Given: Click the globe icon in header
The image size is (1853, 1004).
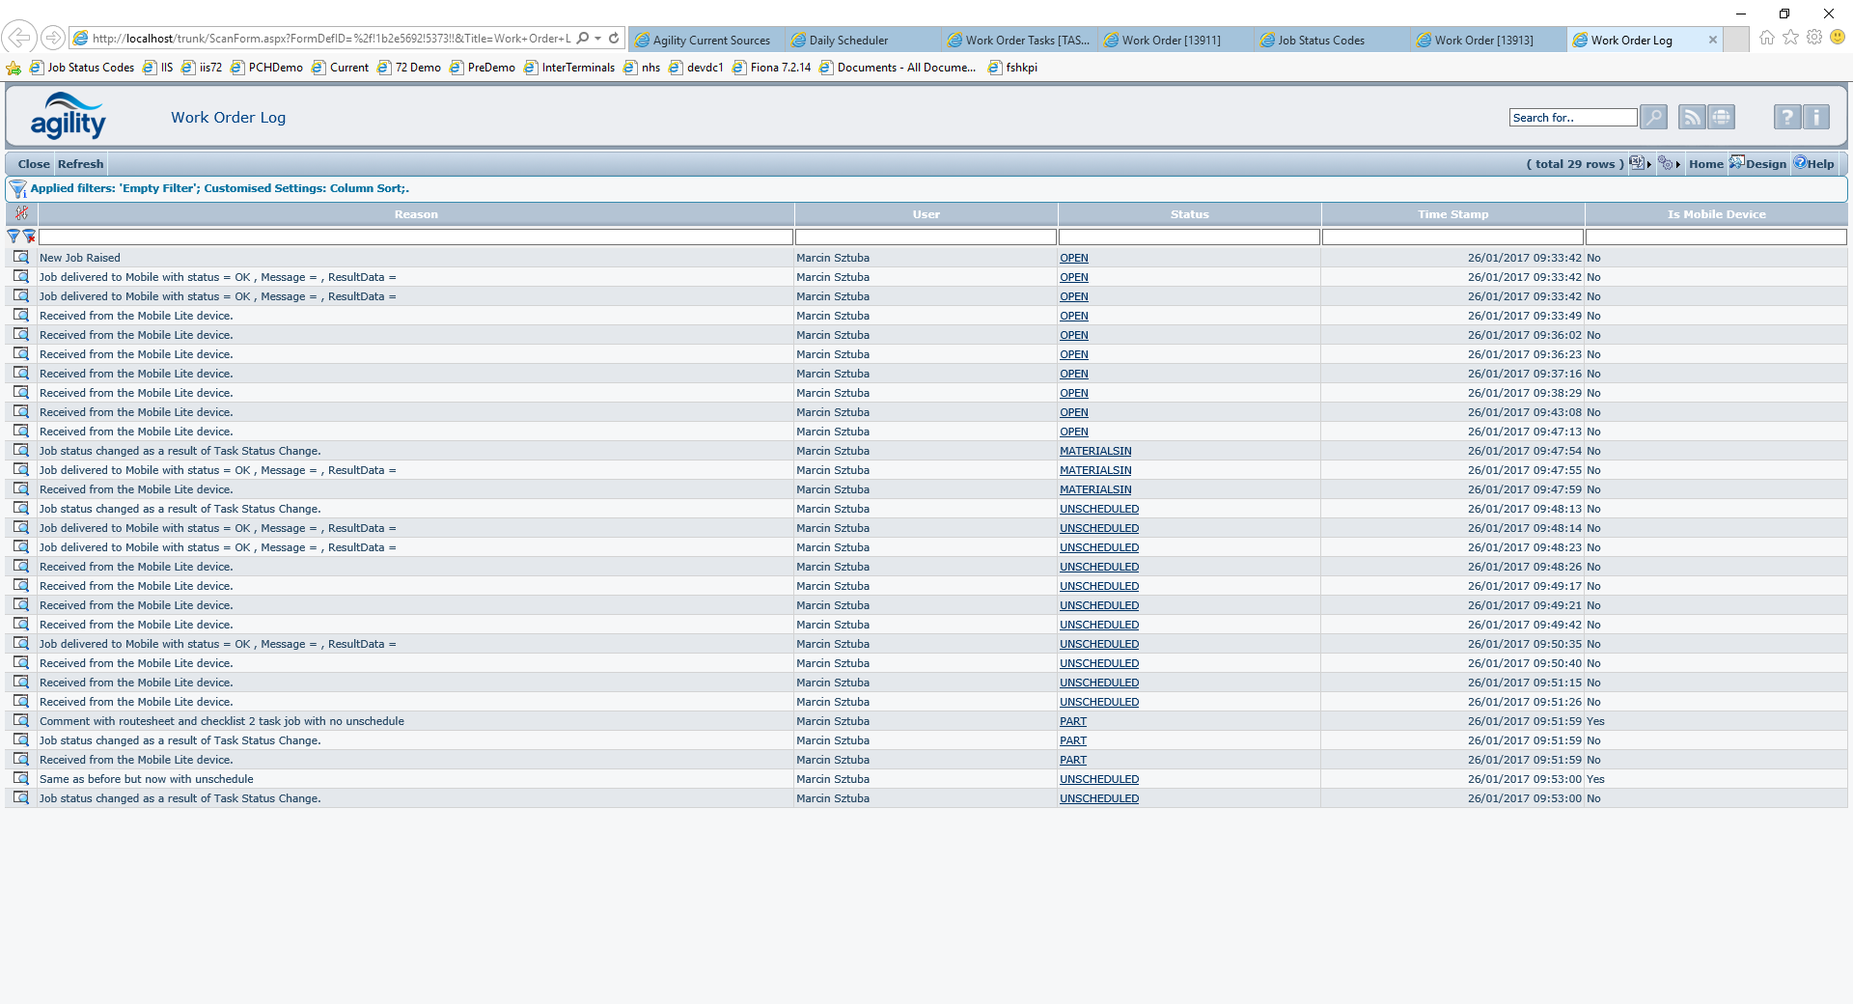Looking at the screenshot, I should pyautogui.click(x=1721, y=118).
